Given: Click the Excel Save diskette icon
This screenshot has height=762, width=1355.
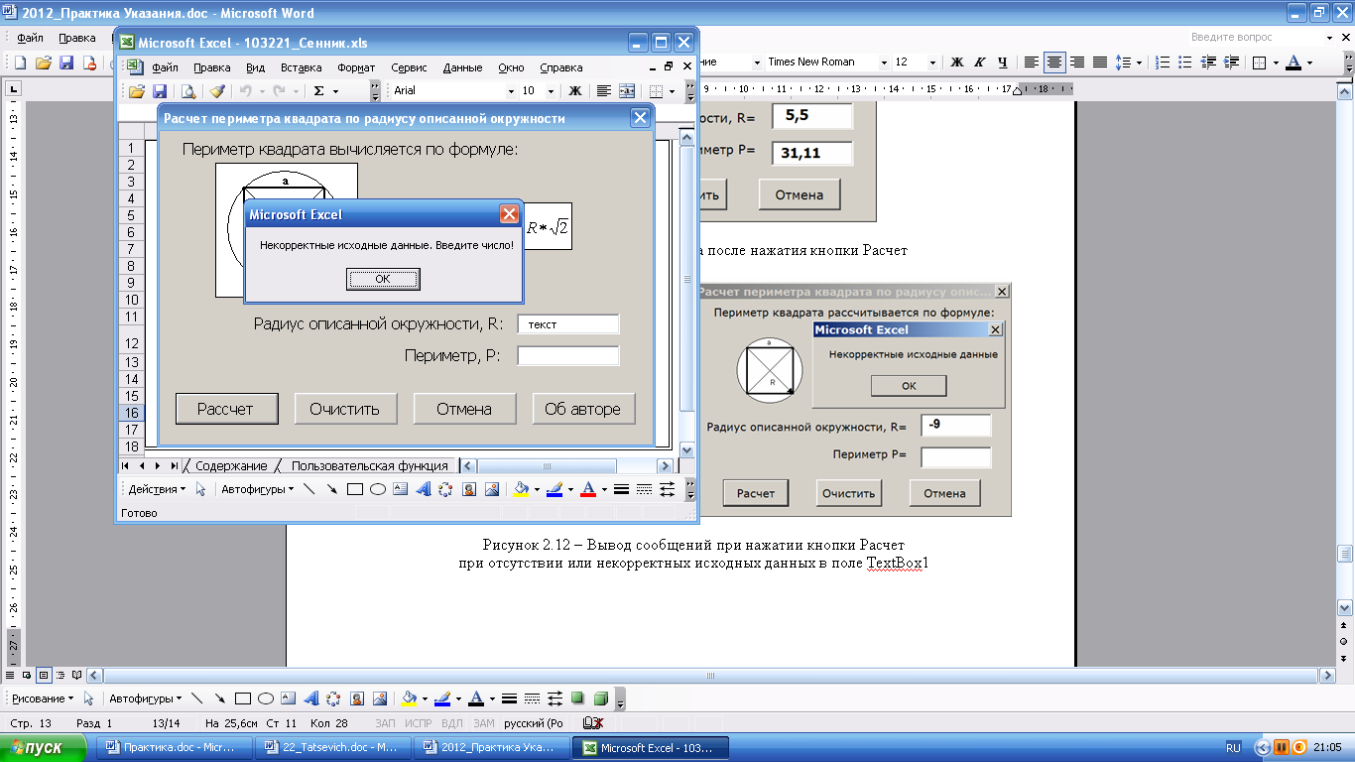Looking at the screenshot, I should (159, 90).
